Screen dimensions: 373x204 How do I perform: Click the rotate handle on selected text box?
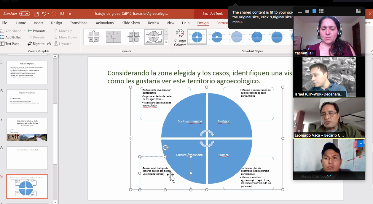165,147
